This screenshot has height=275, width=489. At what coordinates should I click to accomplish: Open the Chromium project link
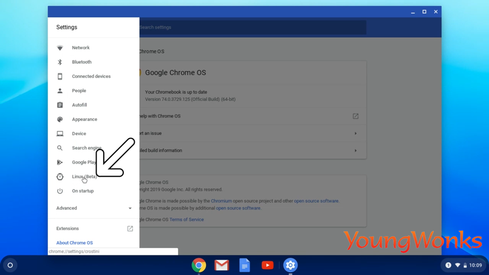221,201
